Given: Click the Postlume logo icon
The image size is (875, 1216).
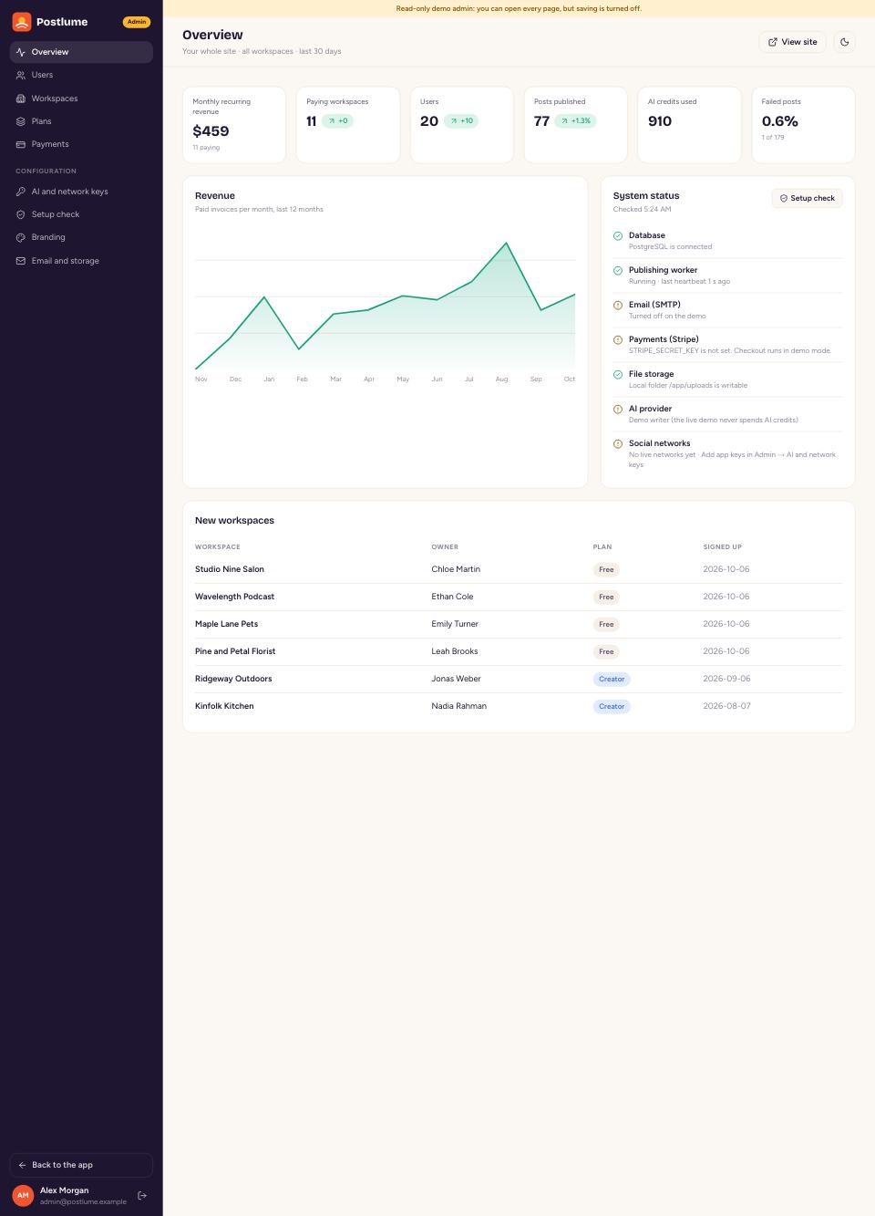Looking at the screenshot, I should (x=22, y=22).
